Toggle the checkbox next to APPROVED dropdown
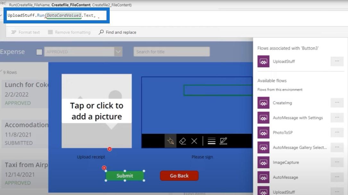The width and height of the screenshot is (348, 195). point(39,52)
